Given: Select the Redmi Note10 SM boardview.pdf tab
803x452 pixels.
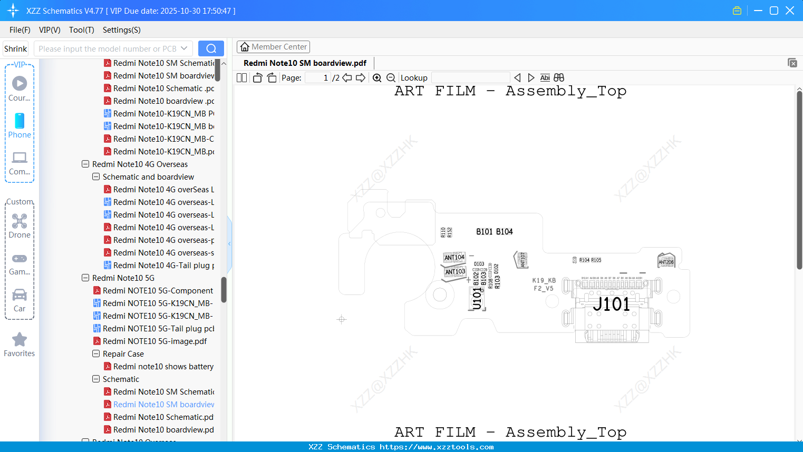Looking at the screenshot, I should [305, 63].
